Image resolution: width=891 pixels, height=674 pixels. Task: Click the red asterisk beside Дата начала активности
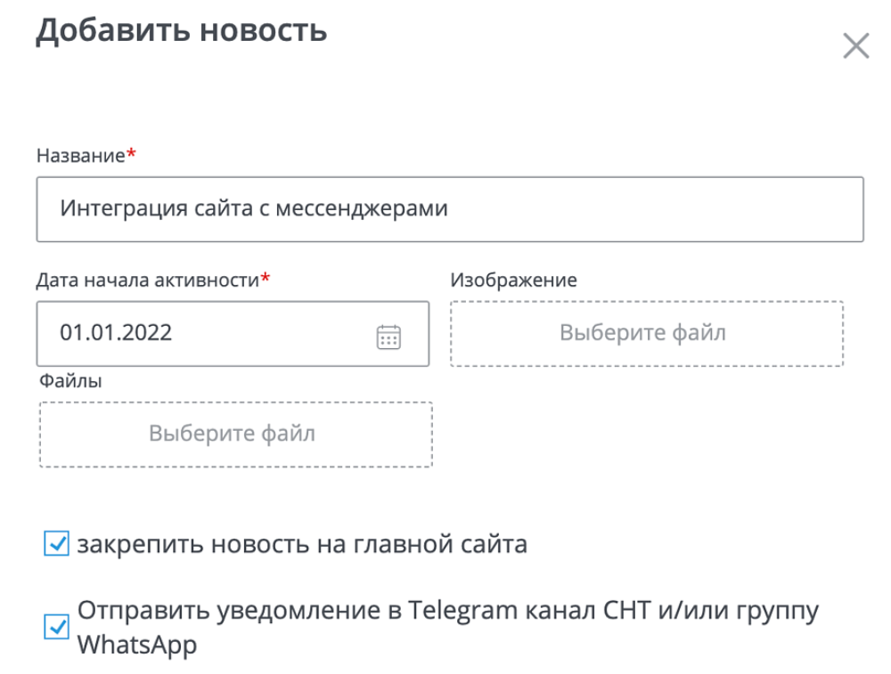(x=265, y=279)
